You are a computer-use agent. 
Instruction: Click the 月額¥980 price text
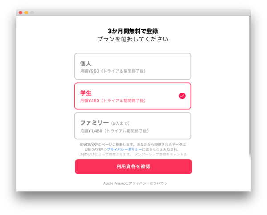pyautogui.click(x=89, y=71)
